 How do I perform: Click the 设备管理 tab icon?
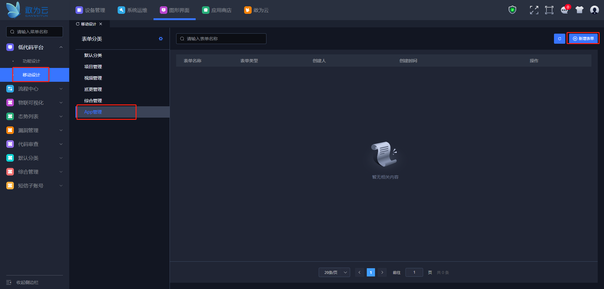pos(79,10)
